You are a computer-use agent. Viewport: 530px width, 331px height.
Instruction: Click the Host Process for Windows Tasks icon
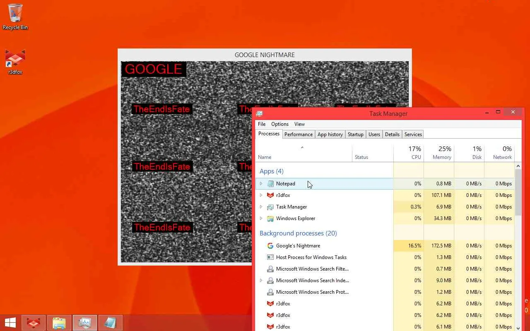270,257
